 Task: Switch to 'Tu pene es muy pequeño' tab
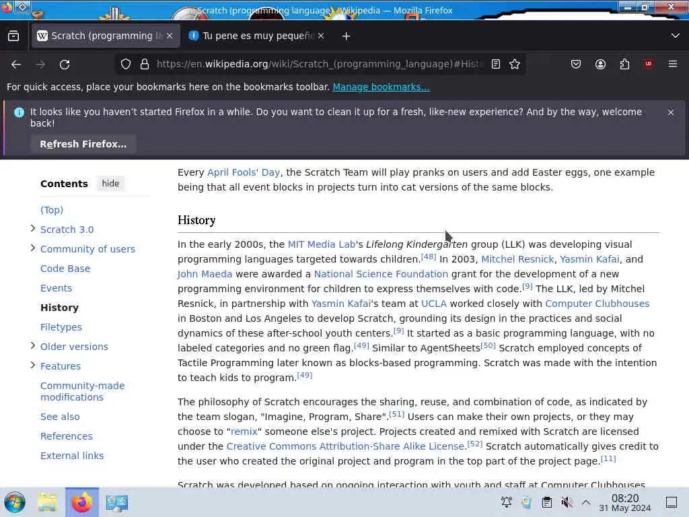point(258,36)
